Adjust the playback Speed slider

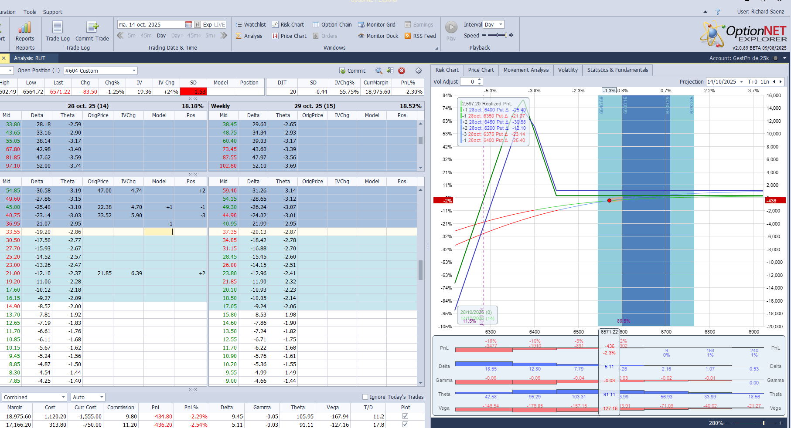tap(497, 35)
